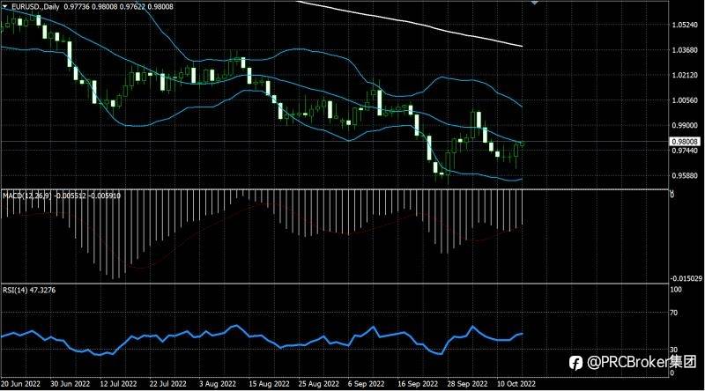Image resolution: width=705 pixels, height=391 pixels.
Task: Click the 10 Oct 2022 date label
Action: (x=516, y=384)
